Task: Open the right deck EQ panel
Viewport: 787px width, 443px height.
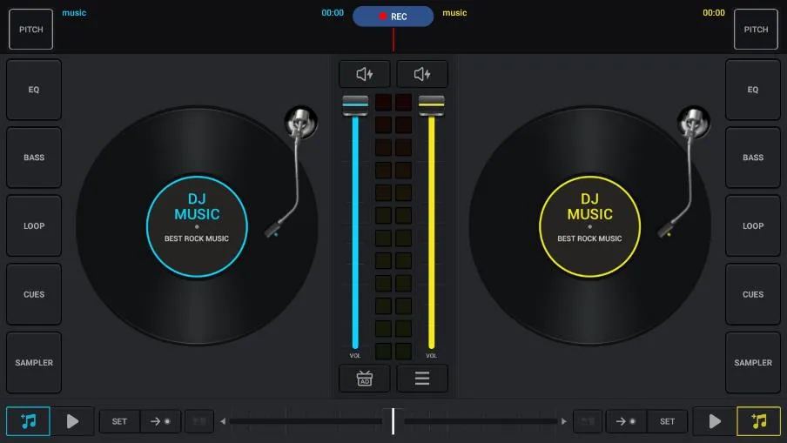Action: pos(752,90)
